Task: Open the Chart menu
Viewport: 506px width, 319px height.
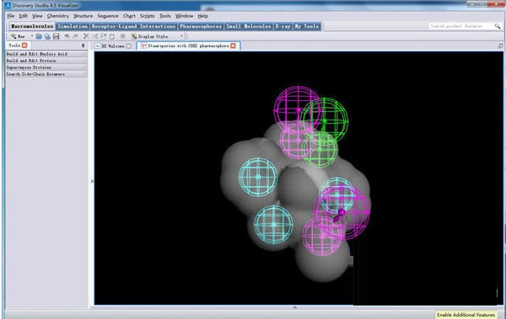Action: pos(129,16)
